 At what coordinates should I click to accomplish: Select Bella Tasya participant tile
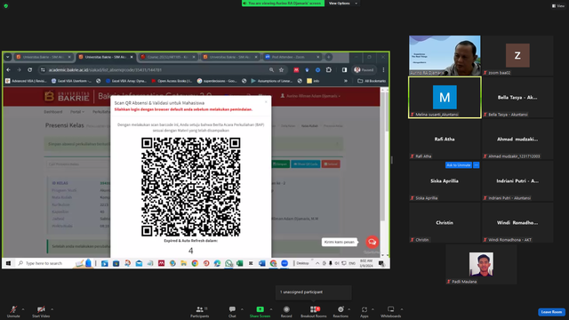click(x=517, y=97)
